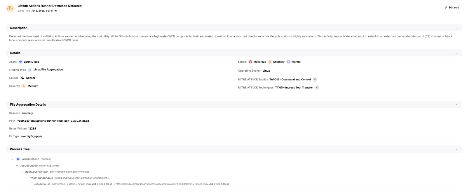Click the Linux File Aggregation finding type icon

30,70
